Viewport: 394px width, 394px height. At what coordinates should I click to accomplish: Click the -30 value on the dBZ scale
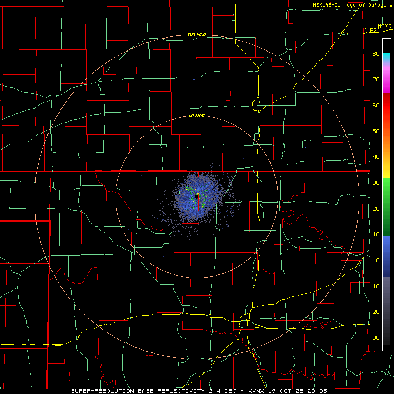pos(374,338)
